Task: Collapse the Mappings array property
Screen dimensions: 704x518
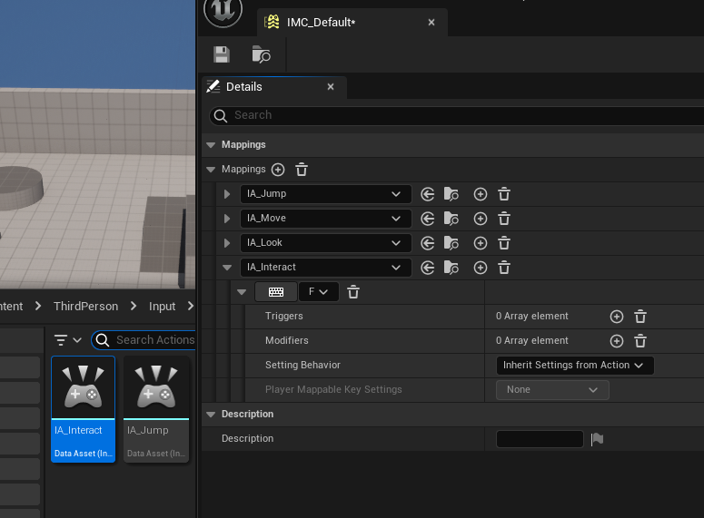Action: coord(211,170)
